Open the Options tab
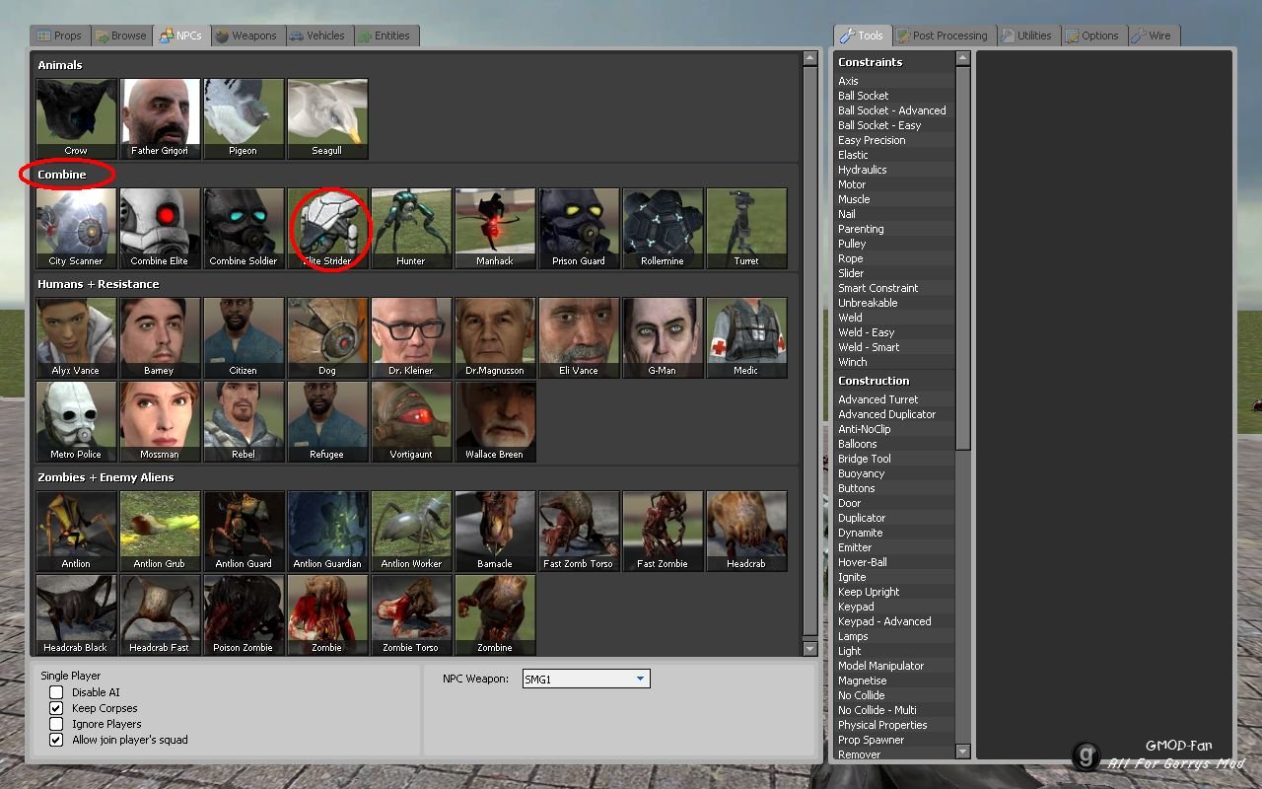Image resolution: width=1262 pixels, height=789 pixels. (1092, 36)
